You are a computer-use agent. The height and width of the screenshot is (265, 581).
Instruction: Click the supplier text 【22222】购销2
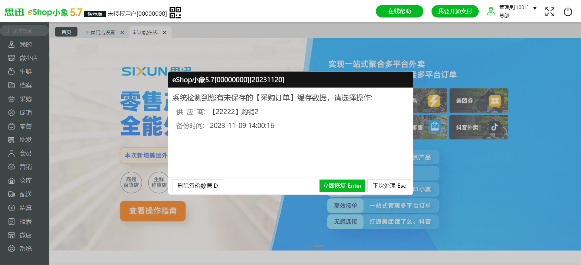point(234,112)
